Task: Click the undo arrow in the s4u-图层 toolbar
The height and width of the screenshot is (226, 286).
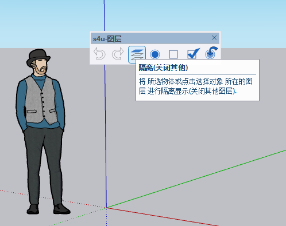Action: [99, 54]
